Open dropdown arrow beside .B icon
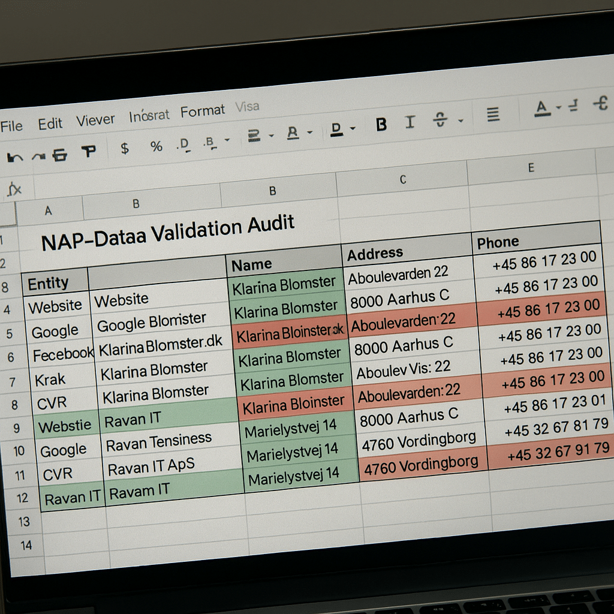 (227, 140)
